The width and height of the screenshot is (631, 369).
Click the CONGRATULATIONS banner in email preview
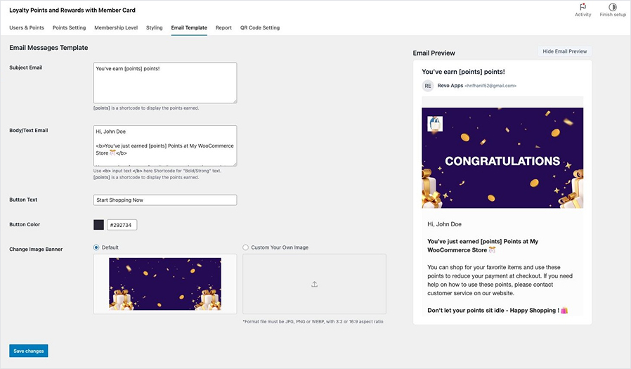(502, 157)
